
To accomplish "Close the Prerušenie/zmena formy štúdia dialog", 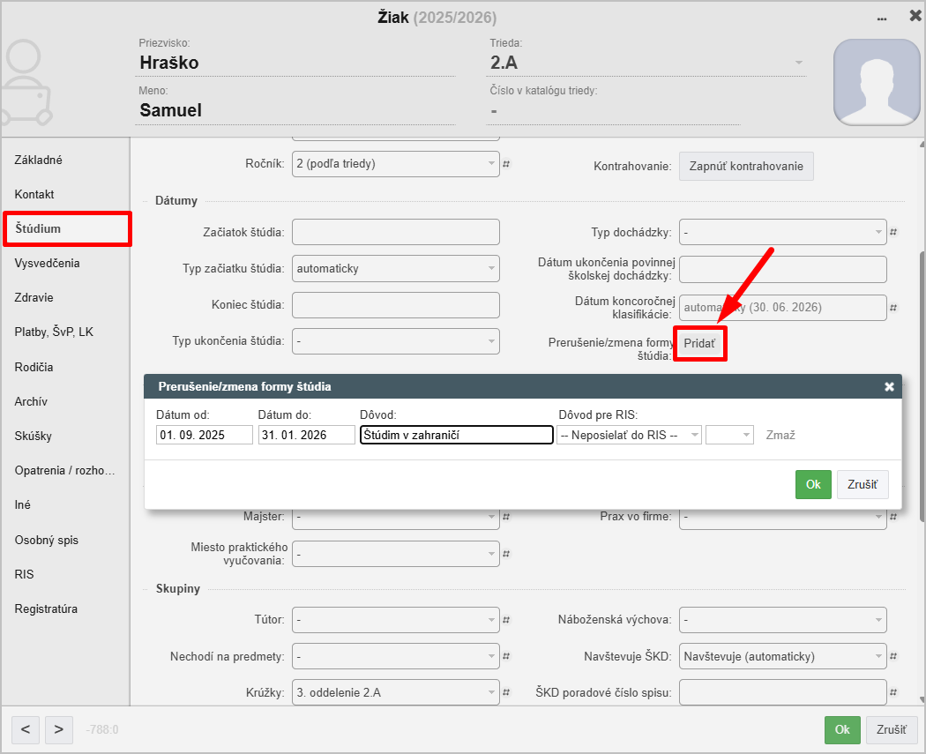I will click(x=889, y=386).
